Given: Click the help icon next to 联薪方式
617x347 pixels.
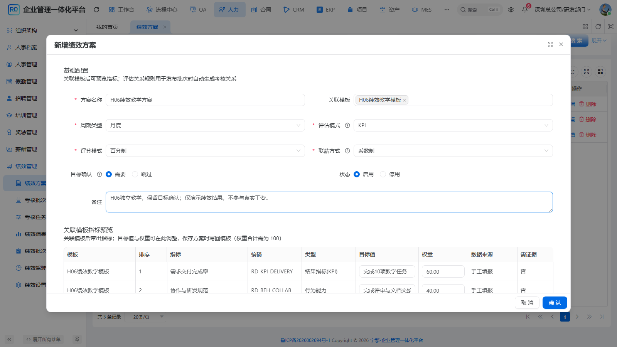Looking at the screenshot, I should (347, 151).
